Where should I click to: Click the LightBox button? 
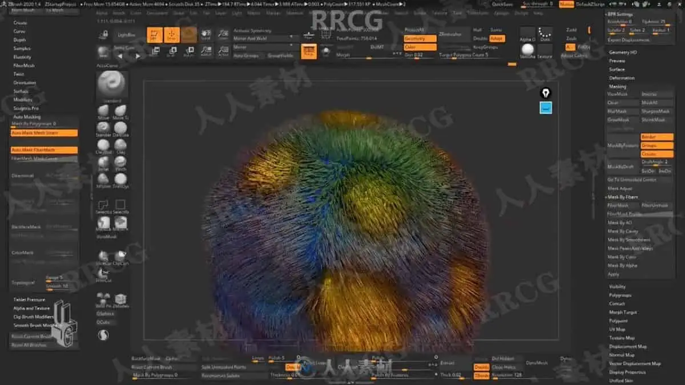tap(127, 35)
